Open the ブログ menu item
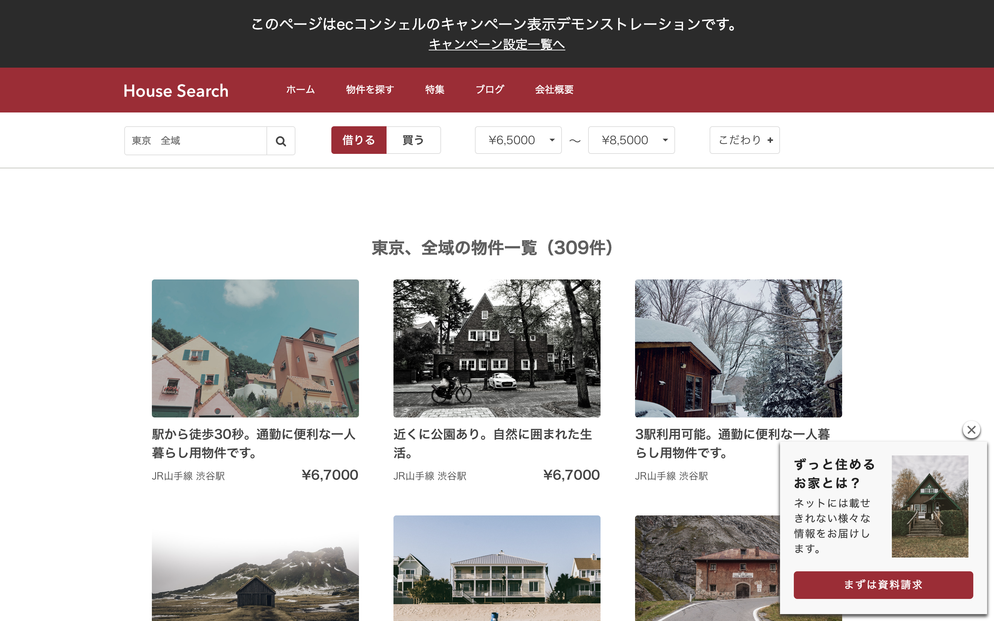The height and width of the screenshot is (621, 994). coord(490,90)
